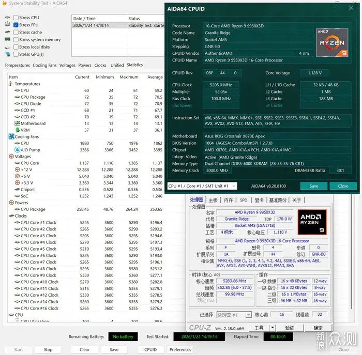Viewport: 362px width, 355px height.
Task: Enable Stress local disks checkbox
Action: pos(16,47)
